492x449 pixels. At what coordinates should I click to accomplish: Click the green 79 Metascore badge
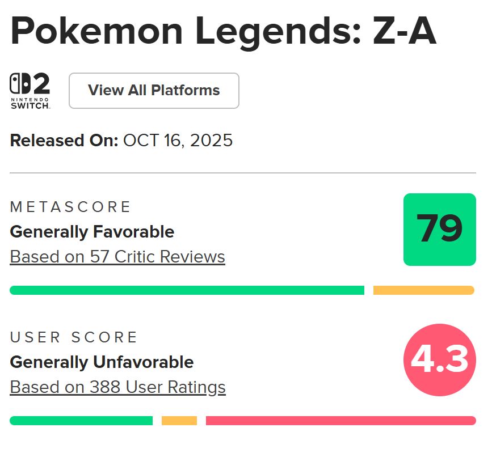pos(439,230)
